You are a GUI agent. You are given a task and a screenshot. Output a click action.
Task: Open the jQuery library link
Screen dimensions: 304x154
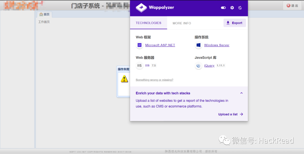coord(209,65)
